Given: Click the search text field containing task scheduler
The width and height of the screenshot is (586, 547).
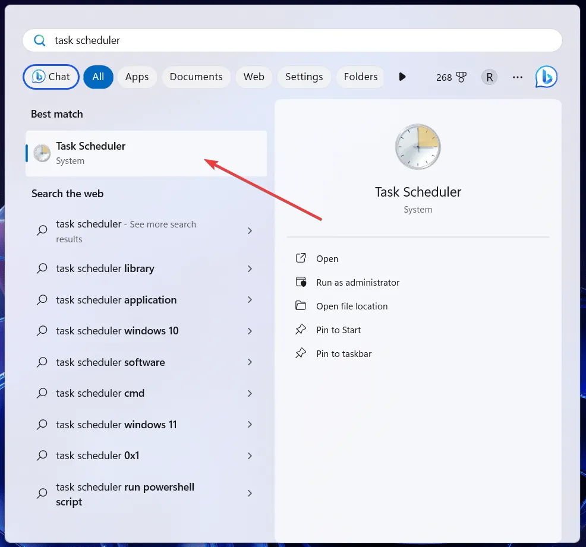Looking at the screenshot, I should [x=292, y=40].
